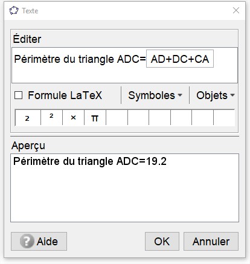Viewport: 250px width, 264px height.
Task: Confirm with the OK button
Action: 162,241
